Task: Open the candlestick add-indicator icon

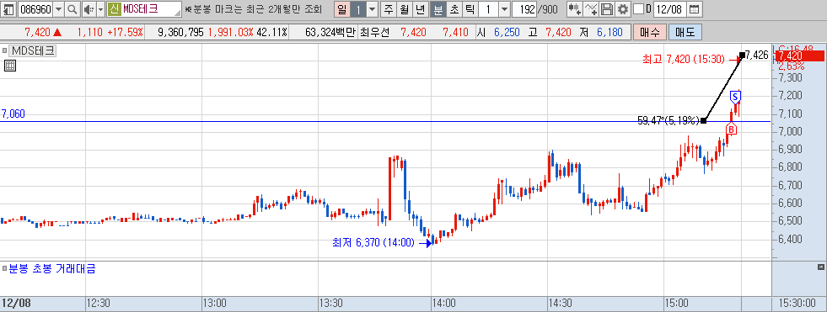Action: coord(575,9)
